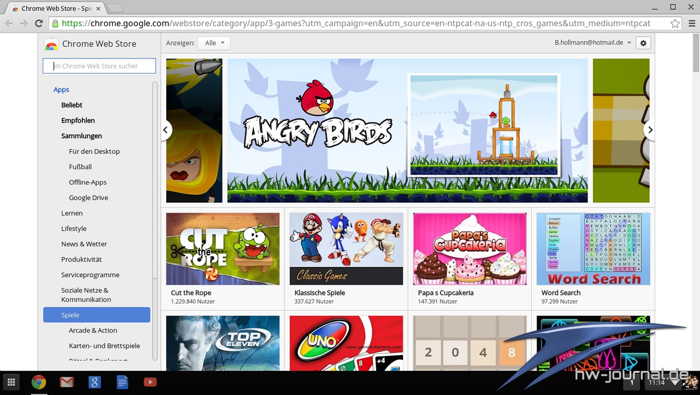Viewport: 700px width, 395px height.
Task: Click the browser forward arrow
Action: (x=24, y=23)
